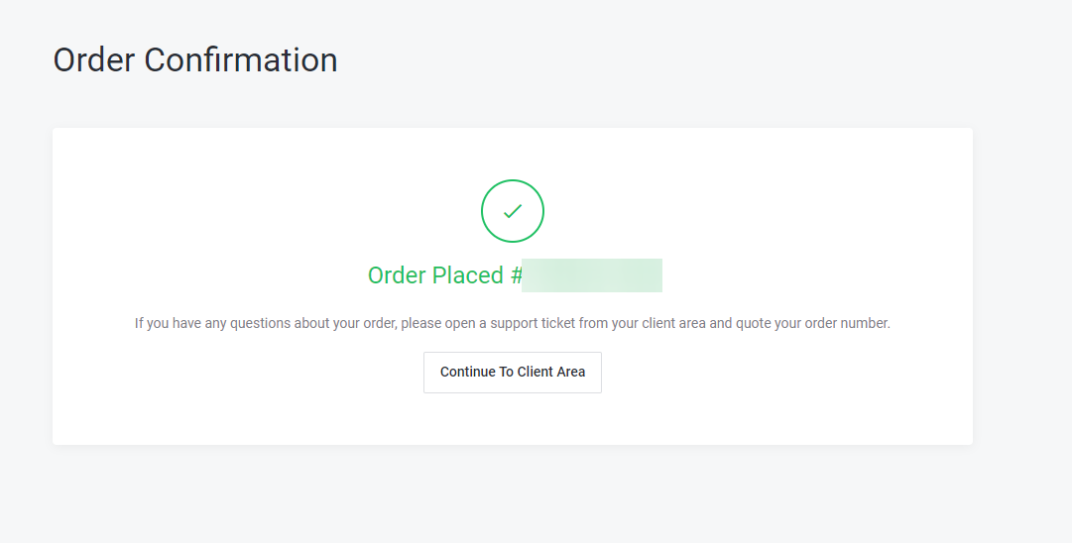Click the green checkmark success icon
The width and height of the screenshot is (1072, 543).
click(513, 211)
